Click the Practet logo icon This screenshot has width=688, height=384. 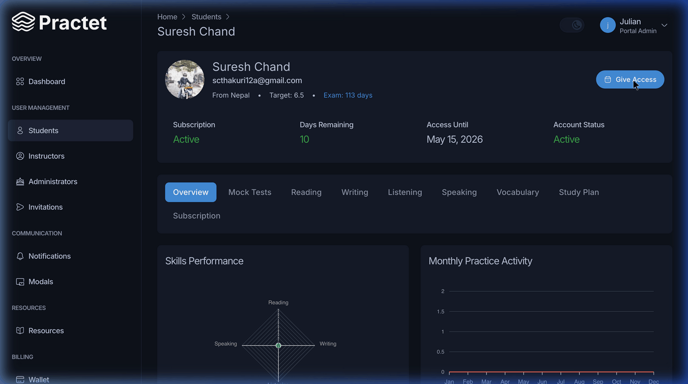coord(23,22)
